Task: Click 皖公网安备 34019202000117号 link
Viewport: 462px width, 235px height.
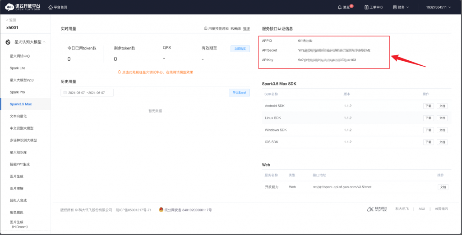Action: tap(188, 210)
